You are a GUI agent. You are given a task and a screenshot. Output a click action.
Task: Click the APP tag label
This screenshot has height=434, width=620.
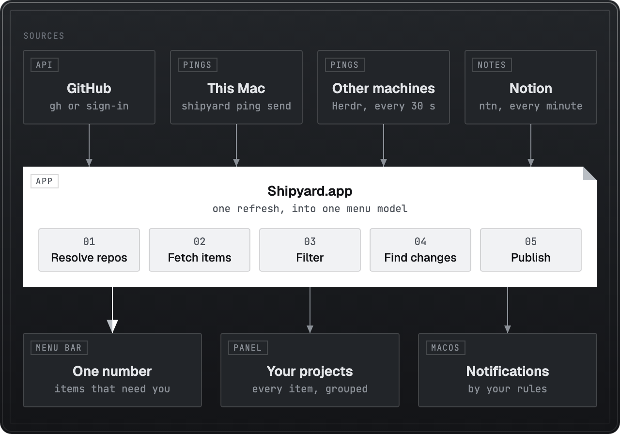(x=45, y=181)
